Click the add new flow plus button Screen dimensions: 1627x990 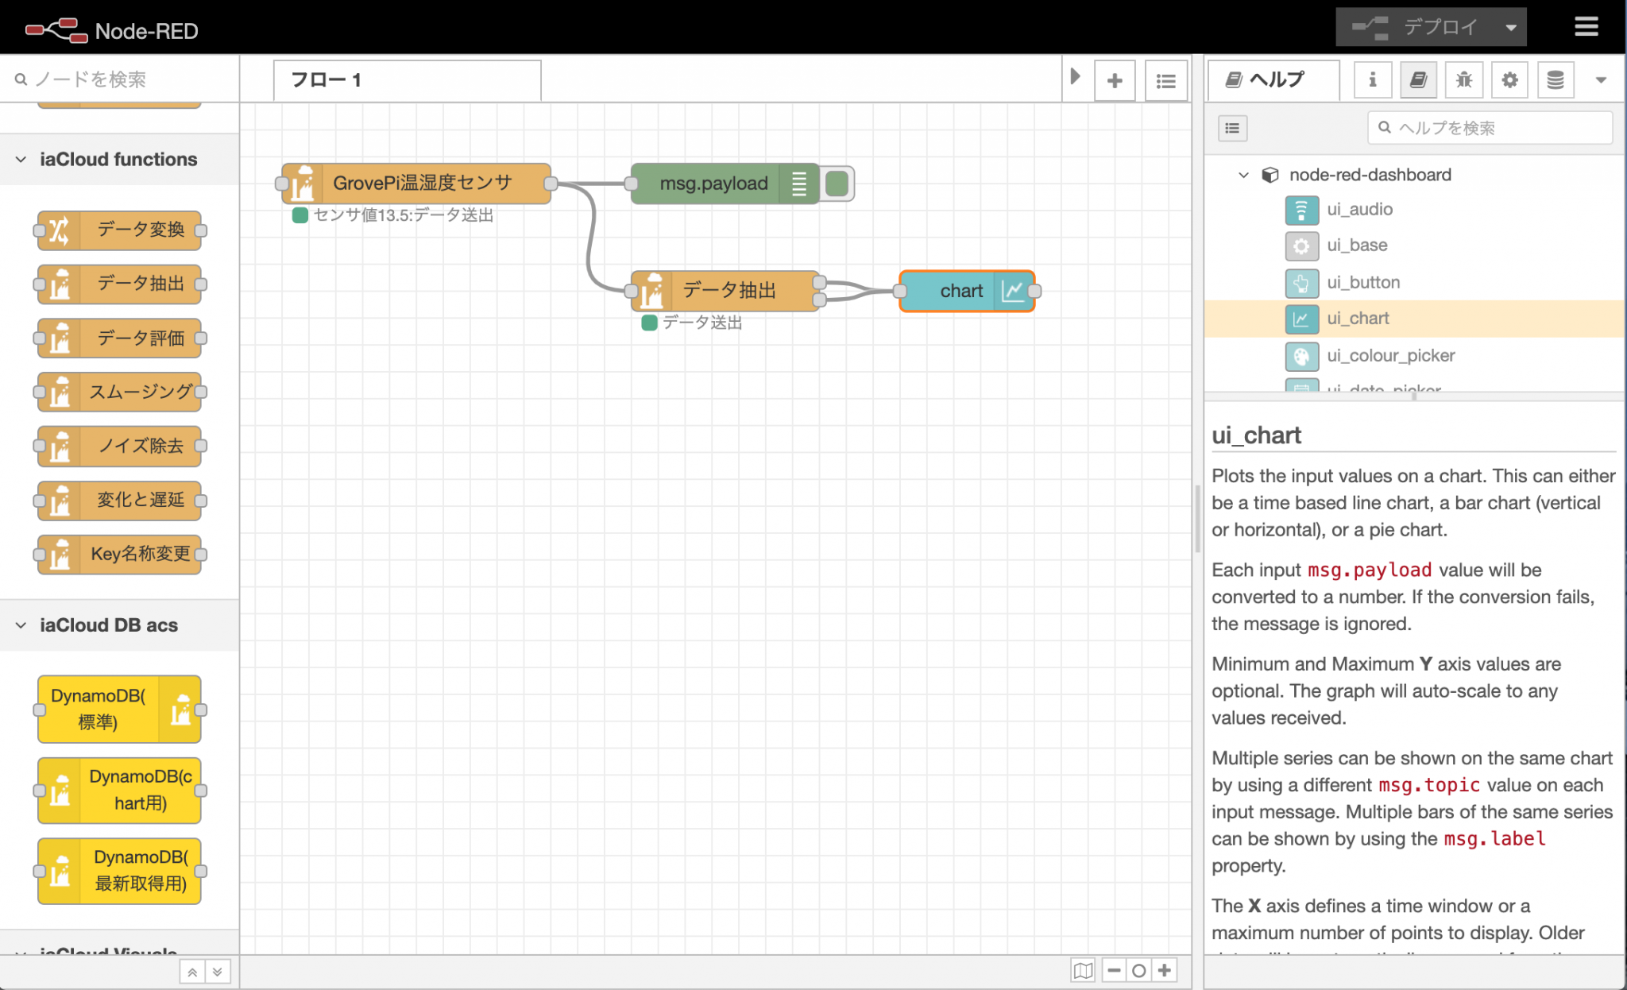(1115, 80)
